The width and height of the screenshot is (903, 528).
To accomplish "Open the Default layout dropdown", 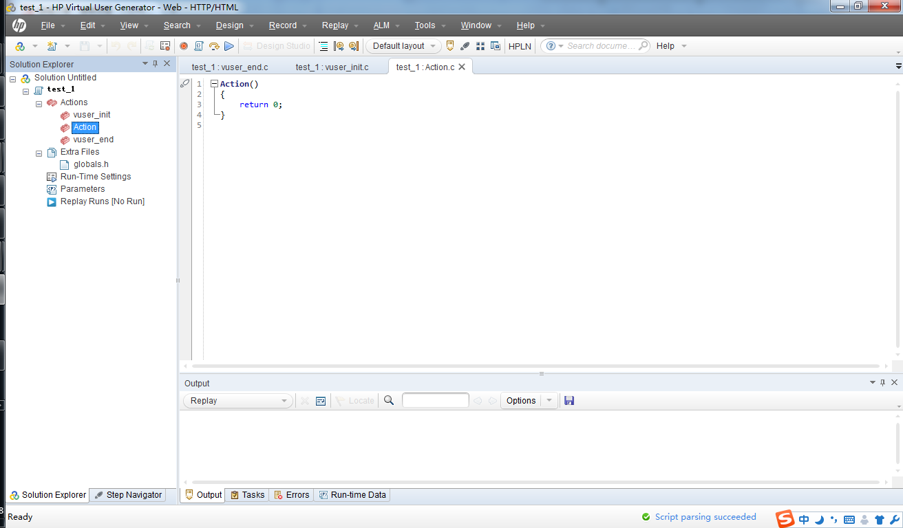I will [404, 46].
